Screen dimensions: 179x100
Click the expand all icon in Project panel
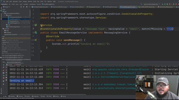pyautogui.click(x=21, y=7)
